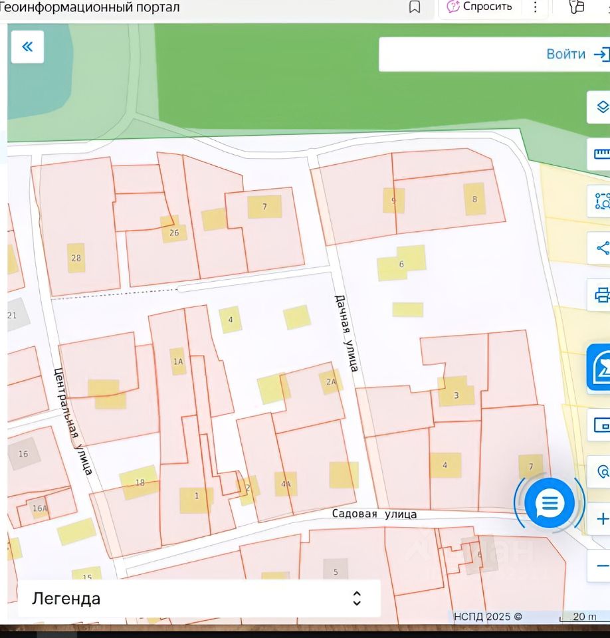This screenshot has width=610, height=638.
Task: Select the parcel with building 5
Action: coord(336,572)
